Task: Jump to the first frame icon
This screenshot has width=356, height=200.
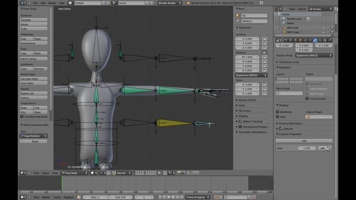Action: click(160, 197)
